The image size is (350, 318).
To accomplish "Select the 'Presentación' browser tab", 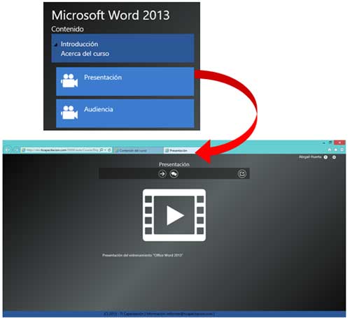I will point(180,150).
